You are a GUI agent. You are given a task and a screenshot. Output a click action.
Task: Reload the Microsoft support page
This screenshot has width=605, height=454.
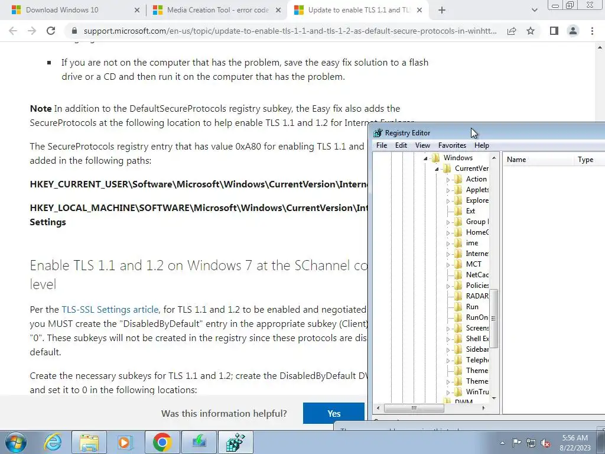(51, 31)
